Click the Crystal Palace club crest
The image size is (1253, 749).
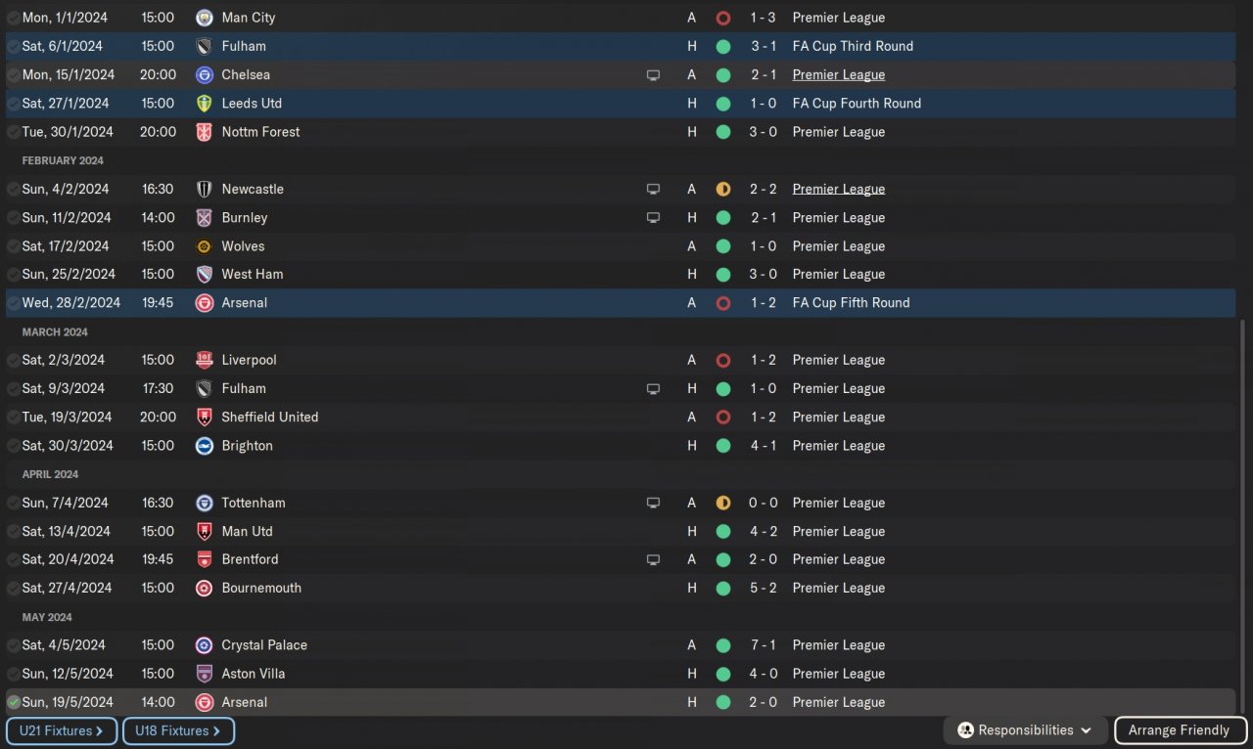tap(204, 645)
